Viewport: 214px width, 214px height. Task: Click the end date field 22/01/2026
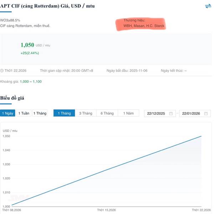coord(191,113)
